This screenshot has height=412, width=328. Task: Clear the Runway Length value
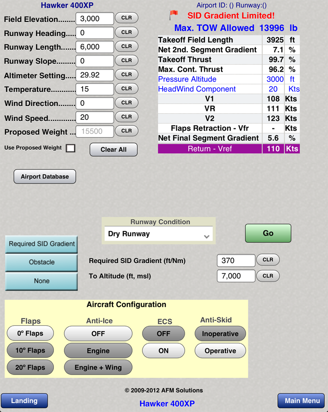click(x=127, y=46)
